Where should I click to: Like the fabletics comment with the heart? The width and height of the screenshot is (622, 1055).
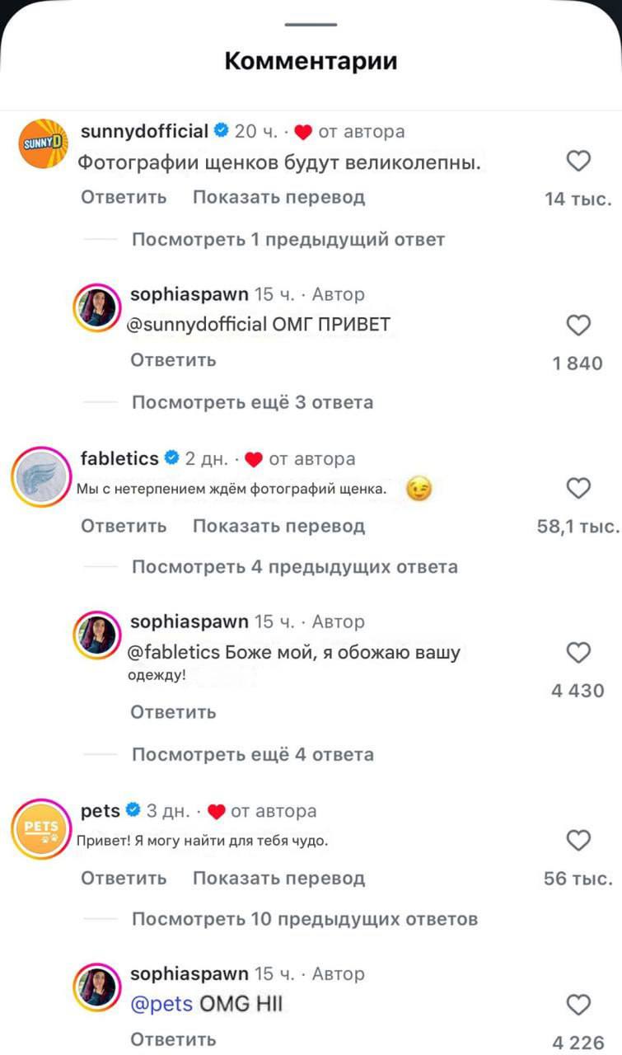pyautogui.click(x=579, y=490)
